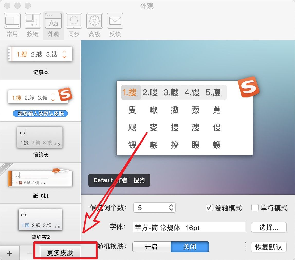
Task: Click the Sogou S logo on preview
Action: [x=249, y=87]
